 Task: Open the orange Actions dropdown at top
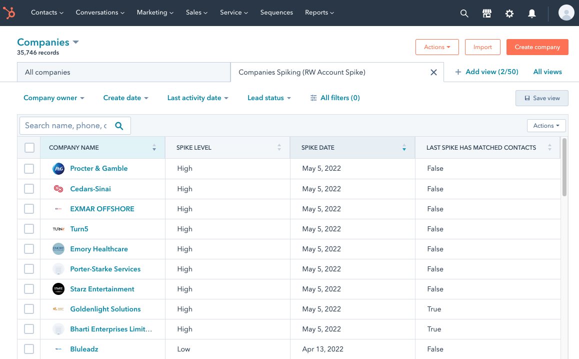437,47
